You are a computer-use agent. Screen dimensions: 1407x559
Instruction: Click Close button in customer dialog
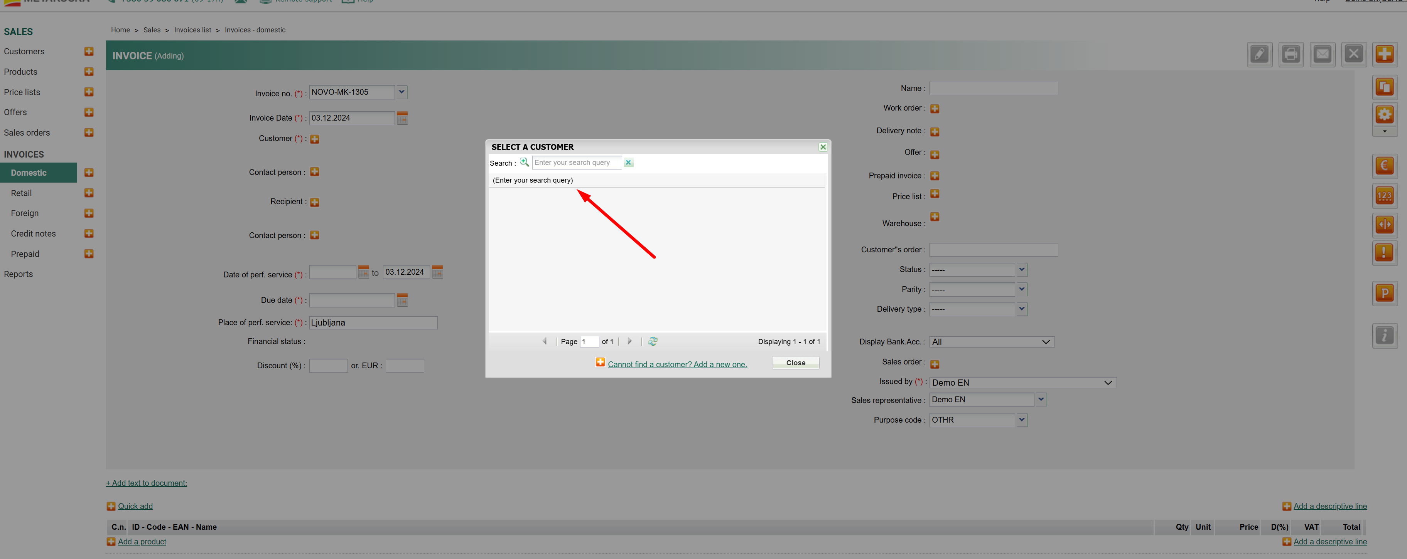795,363
